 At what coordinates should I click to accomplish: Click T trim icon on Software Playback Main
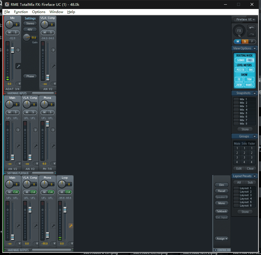pos(18,130)
